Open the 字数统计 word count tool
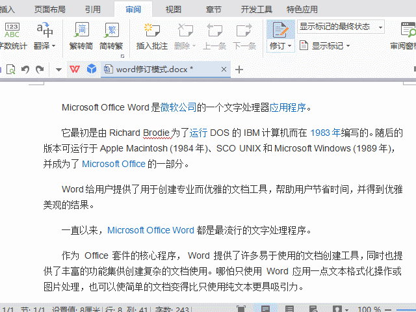Screen dimensions: 416x312 click(12, 36)
